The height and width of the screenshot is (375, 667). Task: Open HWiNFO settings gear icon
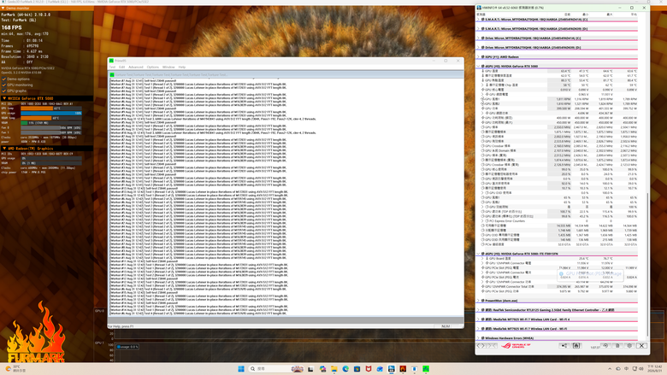[629, 346]
